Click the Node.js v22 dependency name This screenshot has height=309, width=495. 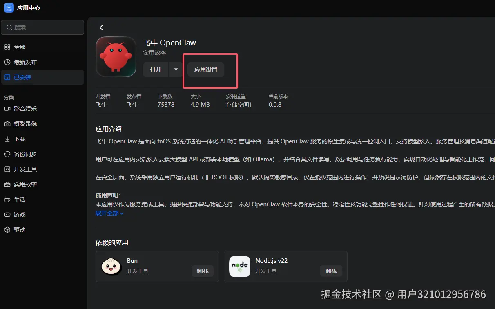pyautogui.click(x=272, y=261)
